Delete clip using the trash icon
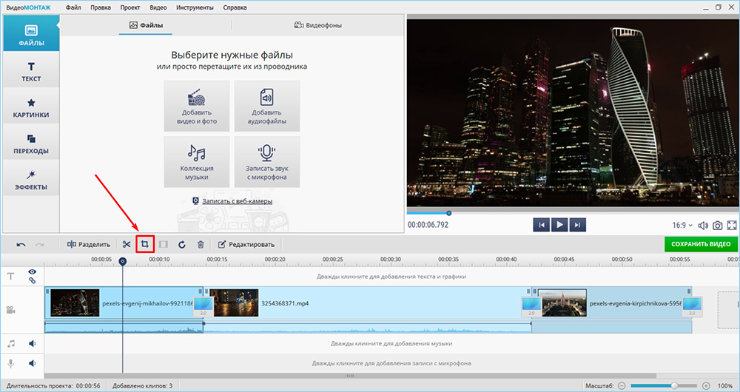The height and width of the screenshot is (392, 740). (200, 244)
